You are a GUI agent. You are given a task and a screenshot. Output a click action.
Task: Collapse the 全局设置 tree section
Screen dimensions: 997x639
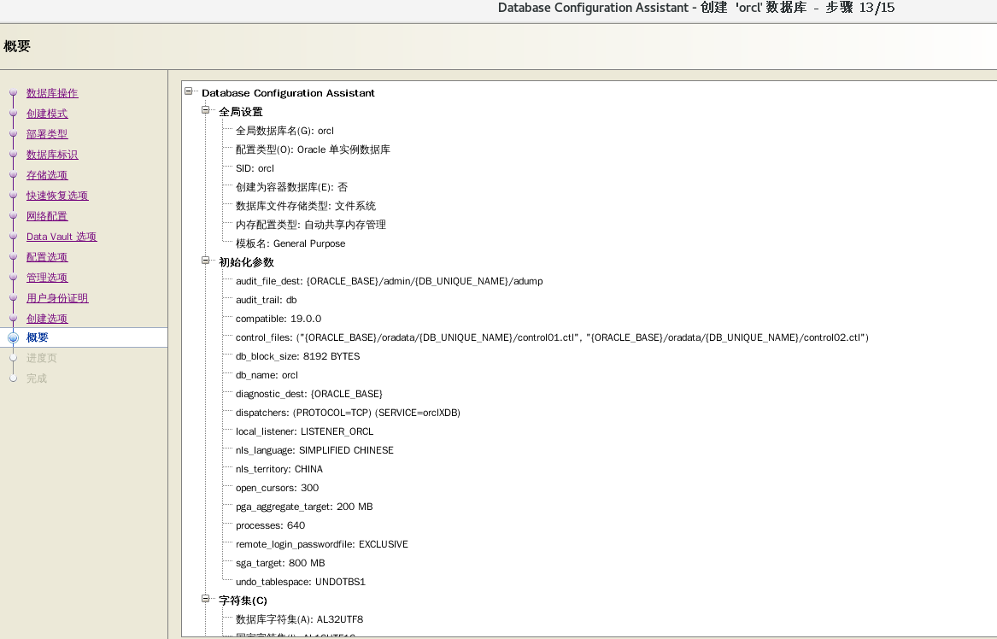[x=205, y=110]
